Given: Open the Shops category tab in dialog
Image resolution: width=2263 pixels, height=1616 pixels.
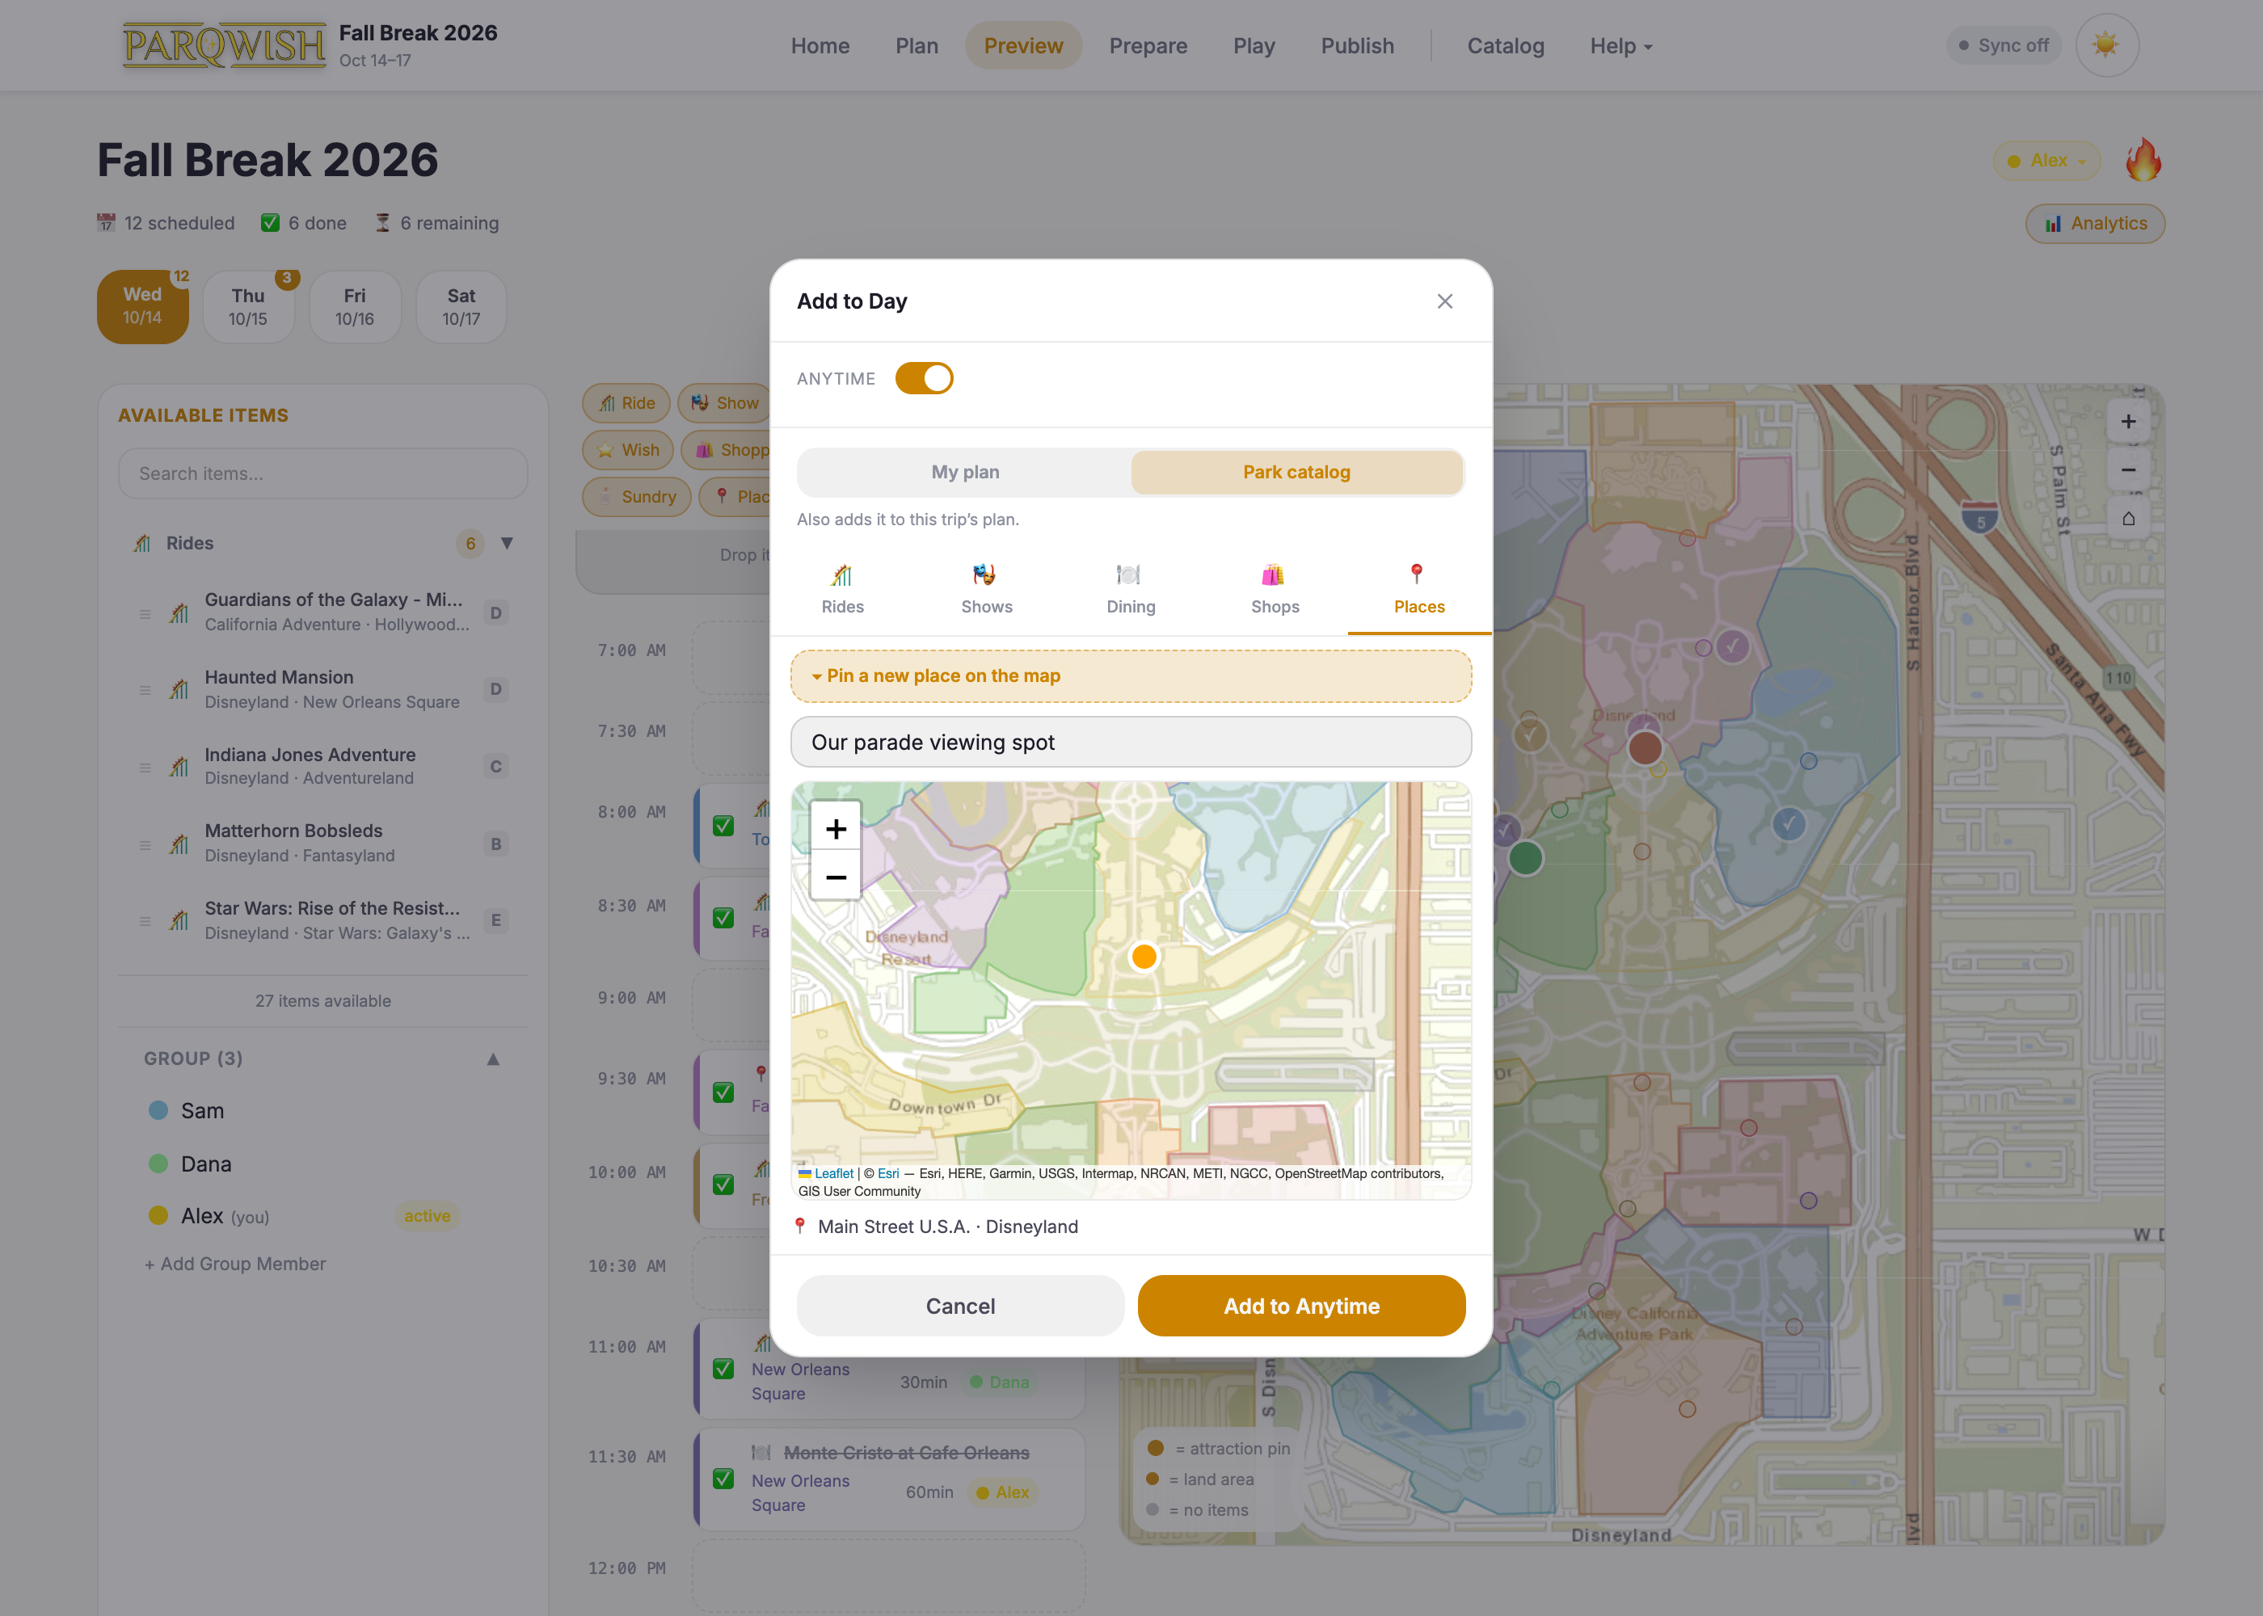Looking at the screenshot, I should 1275,589.
